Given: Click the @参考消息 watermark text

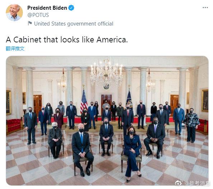Looking at the screenshot, I should pyautogui.click(x=196, y=183).
